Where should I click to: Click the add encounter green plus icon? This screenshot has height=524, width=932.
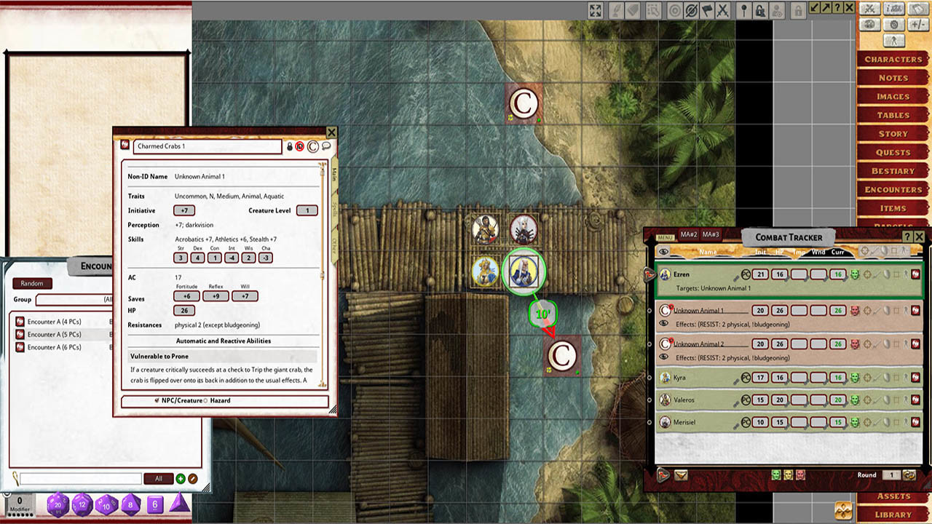[180, 478]
